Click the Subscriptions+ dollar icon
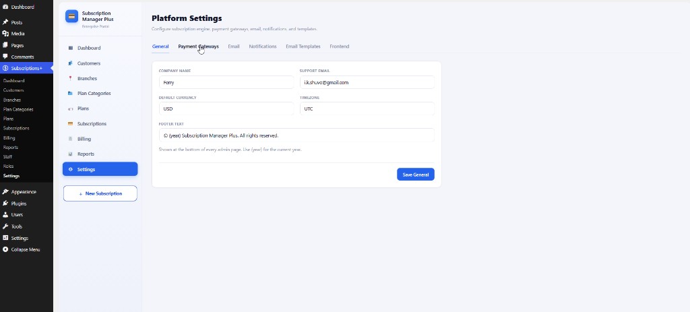The width and height of the screenshot is (690, 312). (x=5, y=68)
